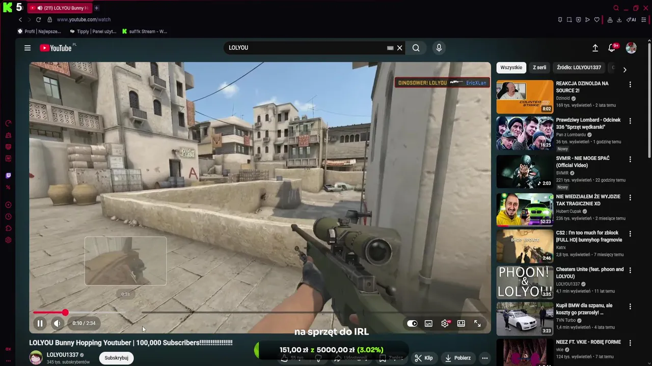Open the Twitch sidebar icon

coord(8,175)
